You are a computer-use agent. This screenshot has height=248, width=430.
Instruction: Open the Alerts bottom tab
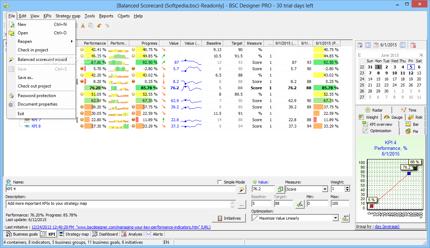point(154,234)
